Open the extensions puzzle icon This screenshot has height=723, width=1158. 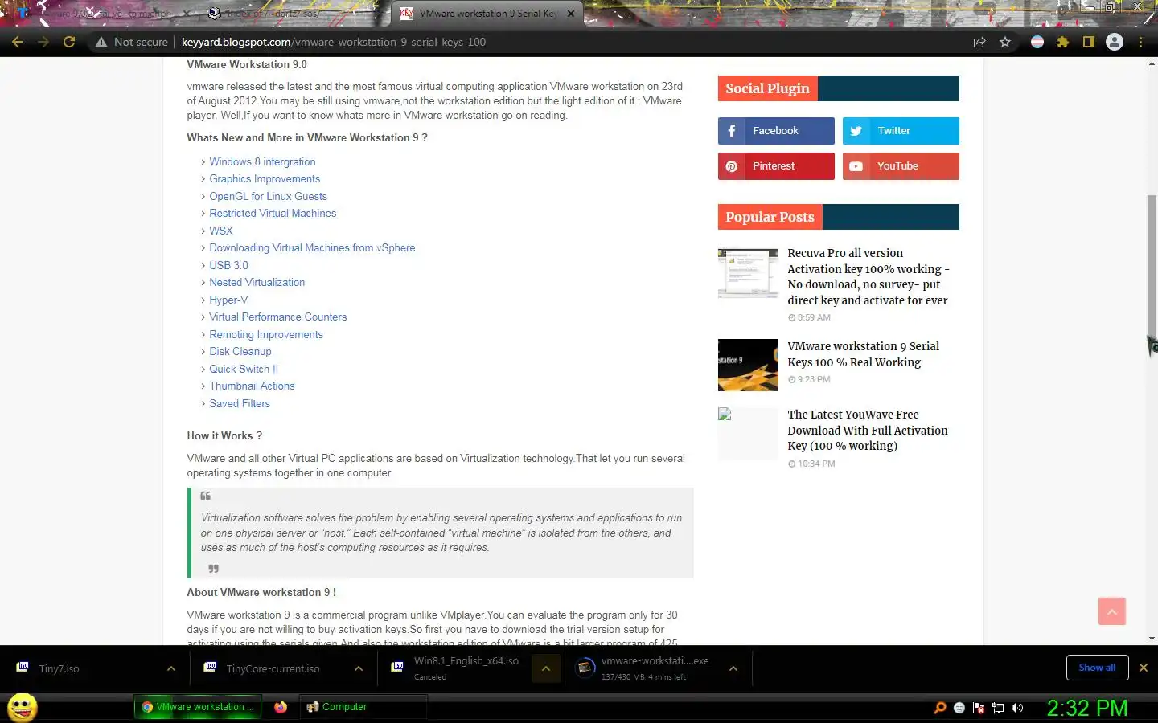1063,42
